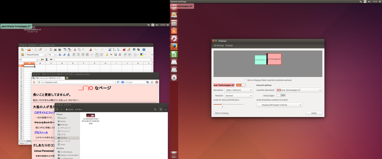Open Trash from the Unity launcher
The width and height of the screenshot is (382, 159).
tap(174, 155)
